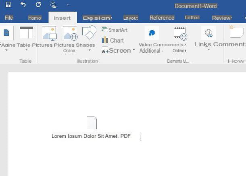The width and height of the screenshot is (246, 176).
Task: Click the Document1-Word title text
Action: pos(196,6)
